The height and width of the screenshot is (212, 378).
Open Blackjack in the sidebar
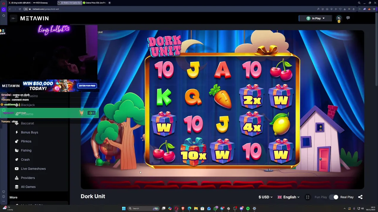[x=28, y=105]
